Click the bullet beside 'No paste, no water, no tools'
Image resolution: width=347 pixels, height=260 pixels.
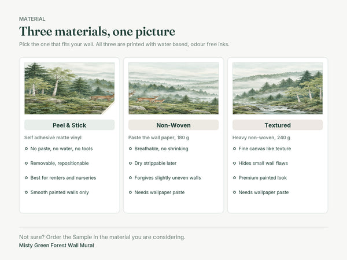[x=27, y=148]
